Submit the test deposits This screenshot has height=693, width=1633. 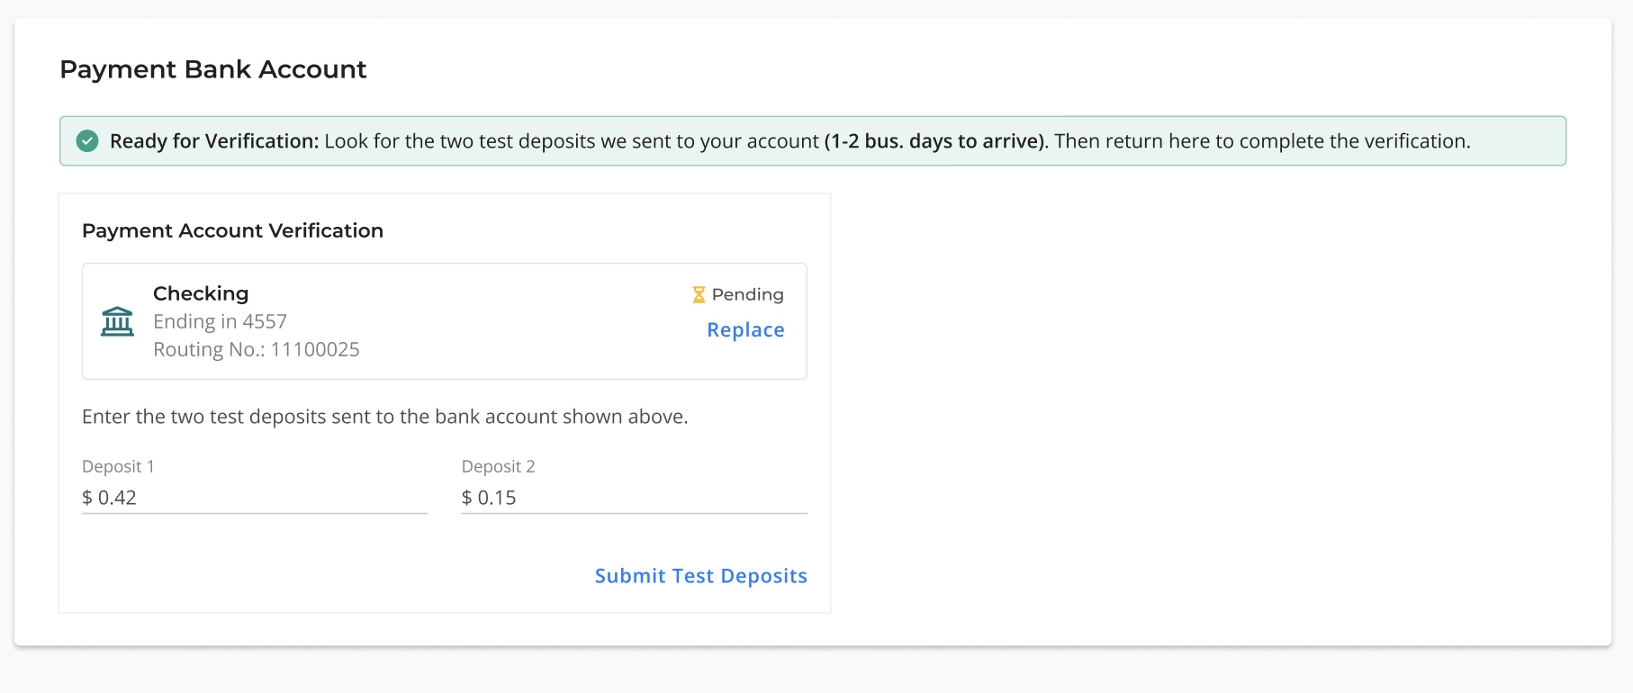(700, 576)
